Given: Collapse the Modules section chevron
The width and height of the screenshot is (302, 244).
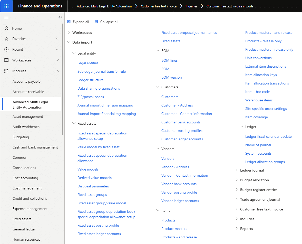Looking at the screenshot, I should (57, 71).
